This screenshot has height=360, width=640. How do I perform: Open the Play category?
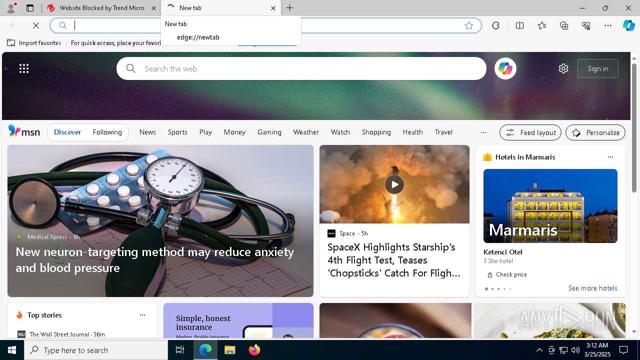pos(205,132)
